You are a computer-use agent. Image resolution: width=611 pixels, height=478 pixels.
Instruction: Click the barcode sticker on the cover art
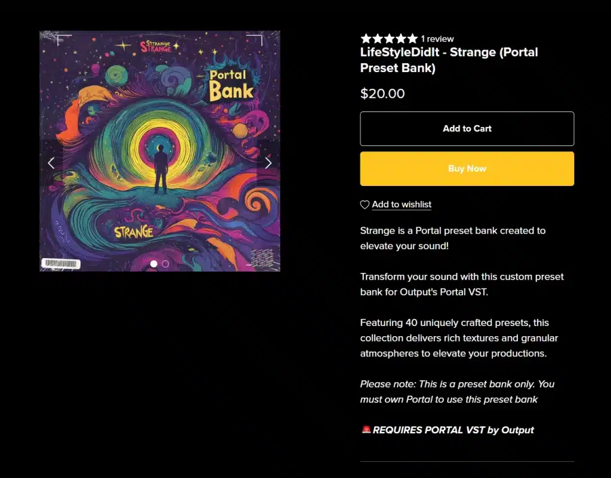click(x=61, y=263)
